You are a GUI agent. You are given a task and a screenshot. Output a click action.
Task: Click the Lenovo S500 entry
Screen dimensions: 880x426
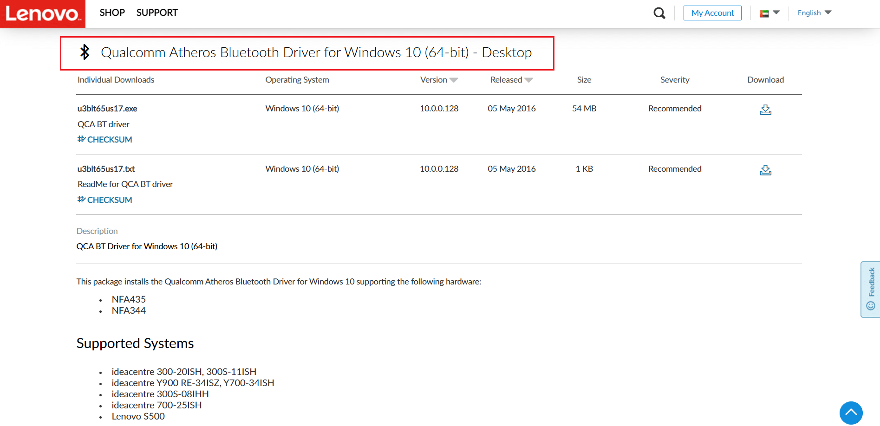click(138, 416)
